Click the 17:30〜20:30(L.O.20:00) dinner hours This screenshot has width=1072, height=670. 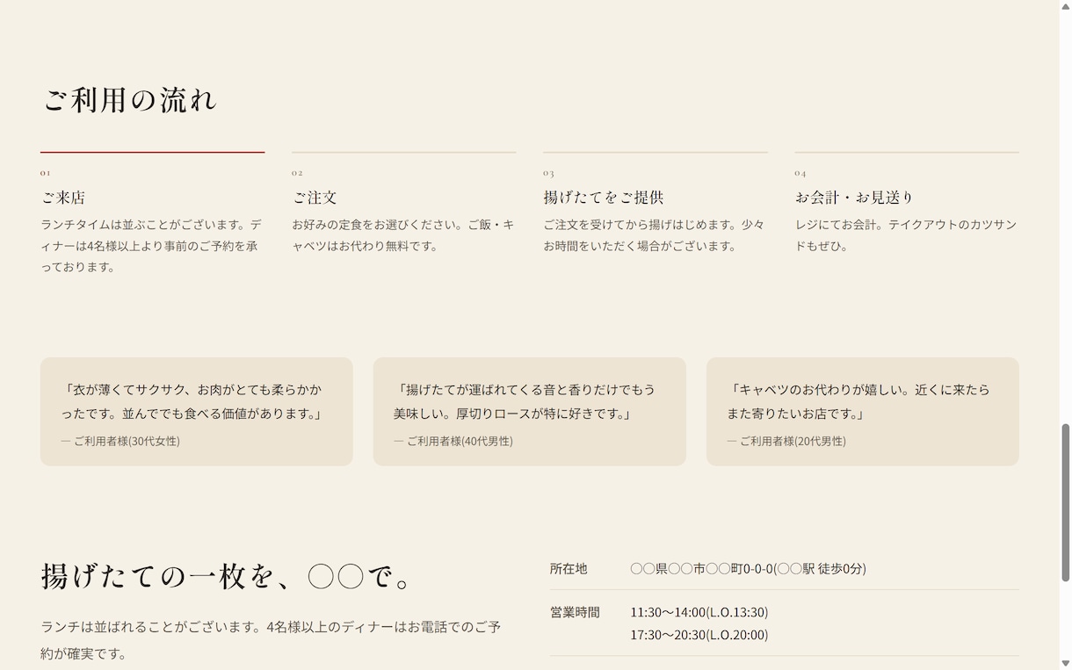[x=699, y=634]
